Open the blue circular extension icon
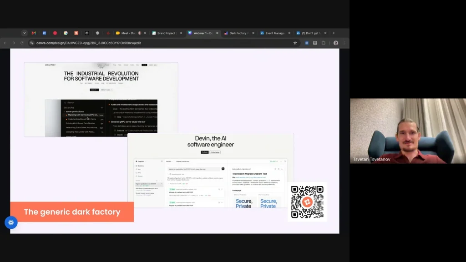The height and width of the screenshot is (262, 466). 307,43
